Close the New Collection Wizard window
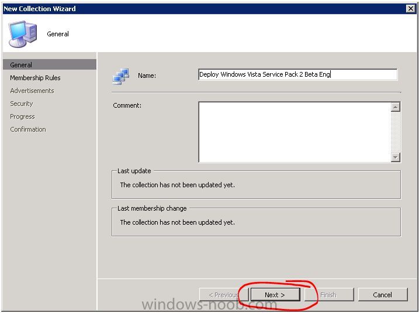This screenshot has height=313, width=419. point(411,9)
